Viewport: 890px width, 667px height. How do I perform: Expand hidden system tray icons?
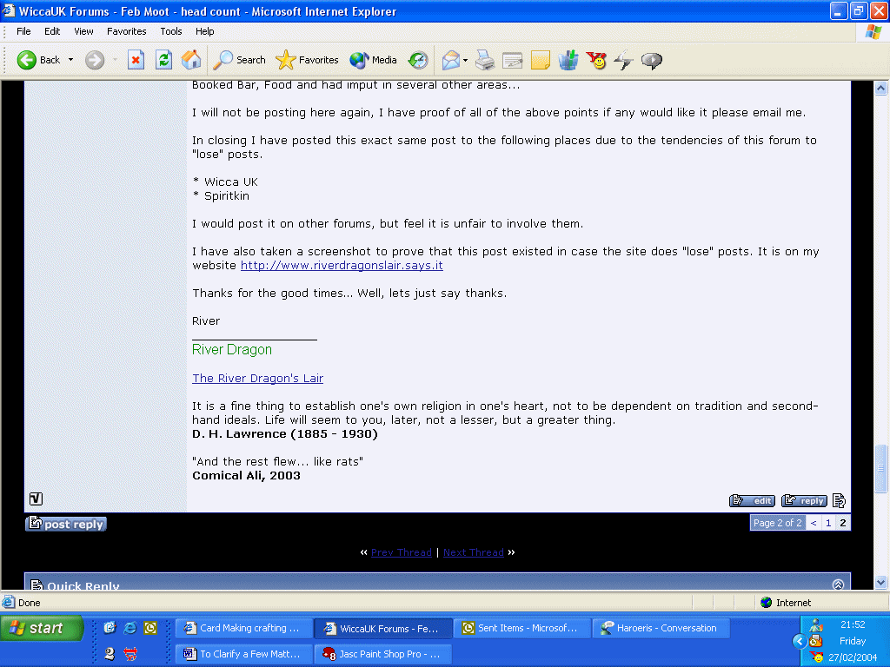coord(799,641)
